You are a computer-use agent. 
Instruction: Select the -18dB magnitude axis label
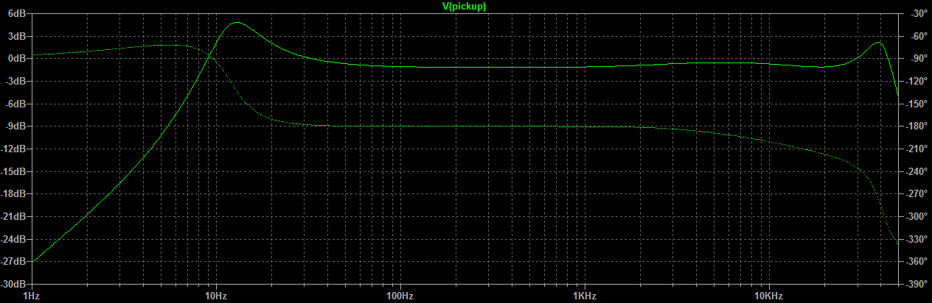pyautogui.click(x=14, y=194)
